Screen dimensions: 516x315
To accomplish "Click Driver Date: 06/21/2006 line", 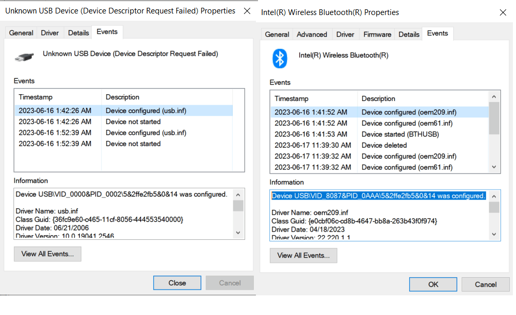I will tap(52, 228).
